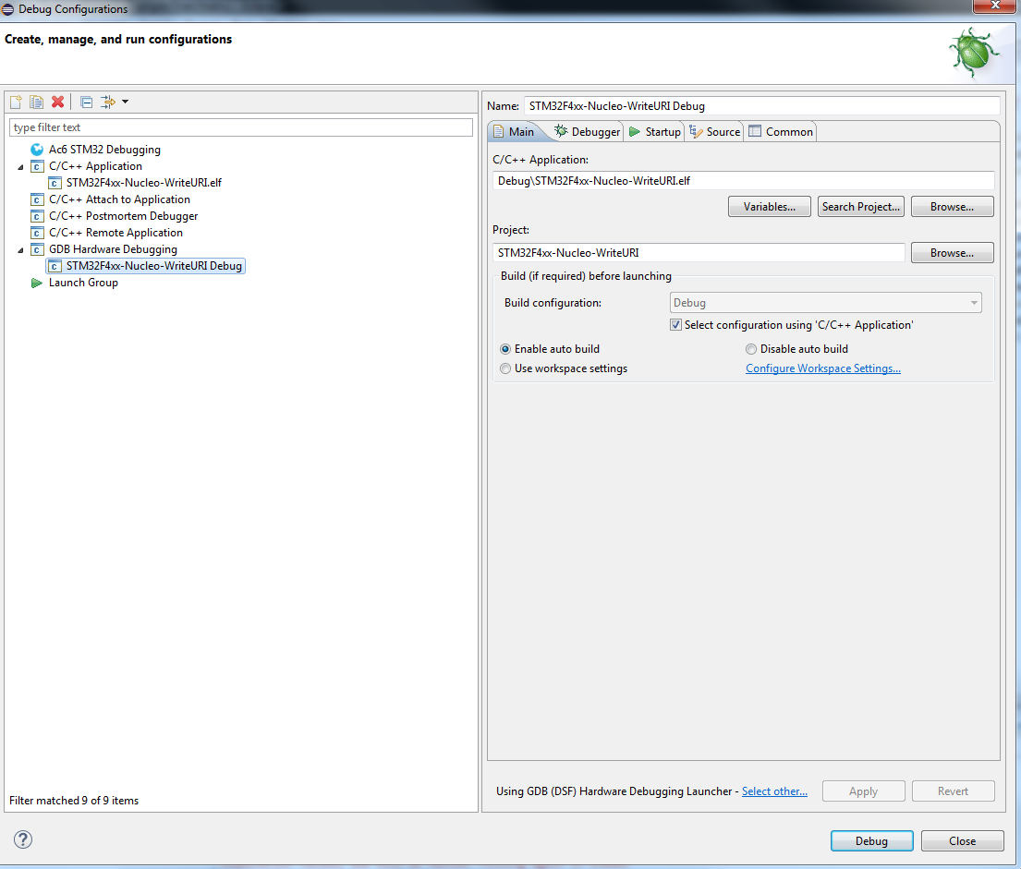The width and height of the screenshot is (1021, 869).
Task: Open the Configure Workspace Settings link
Action: point(822,368)
